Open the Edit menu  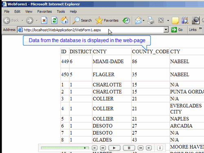pos(17,11)
